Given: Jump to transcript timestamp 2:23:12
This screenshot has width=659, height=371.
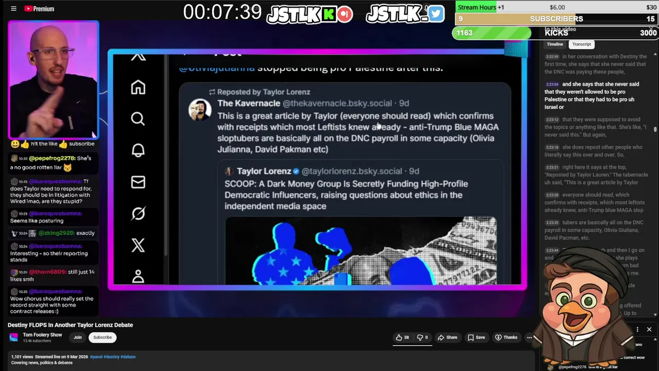Looking at the screenshot, I should coord(552,120).
